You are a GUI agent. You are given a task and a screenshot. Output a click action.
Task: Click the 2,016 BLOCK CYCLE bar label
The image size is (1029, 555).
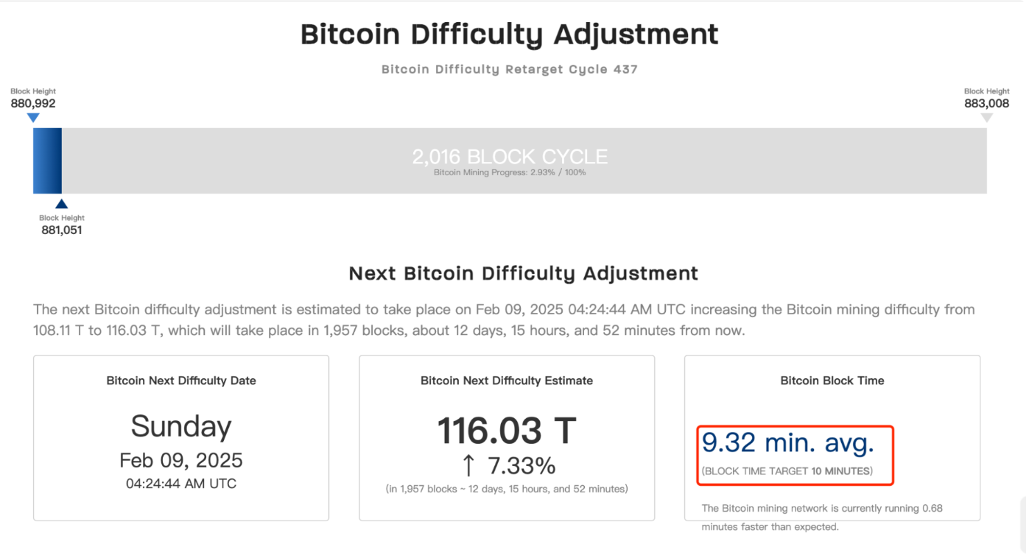tap(510, 157)
